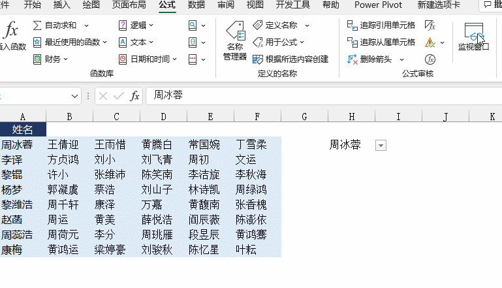
Task: Click formula bar fx insert function icon
Action: coord(134,96)
